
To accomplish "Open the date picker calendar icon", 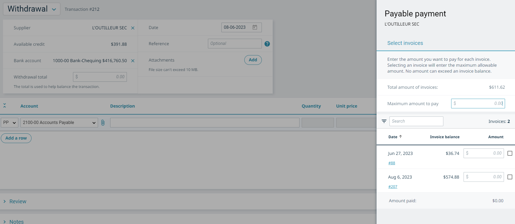I will click(255, 27).
